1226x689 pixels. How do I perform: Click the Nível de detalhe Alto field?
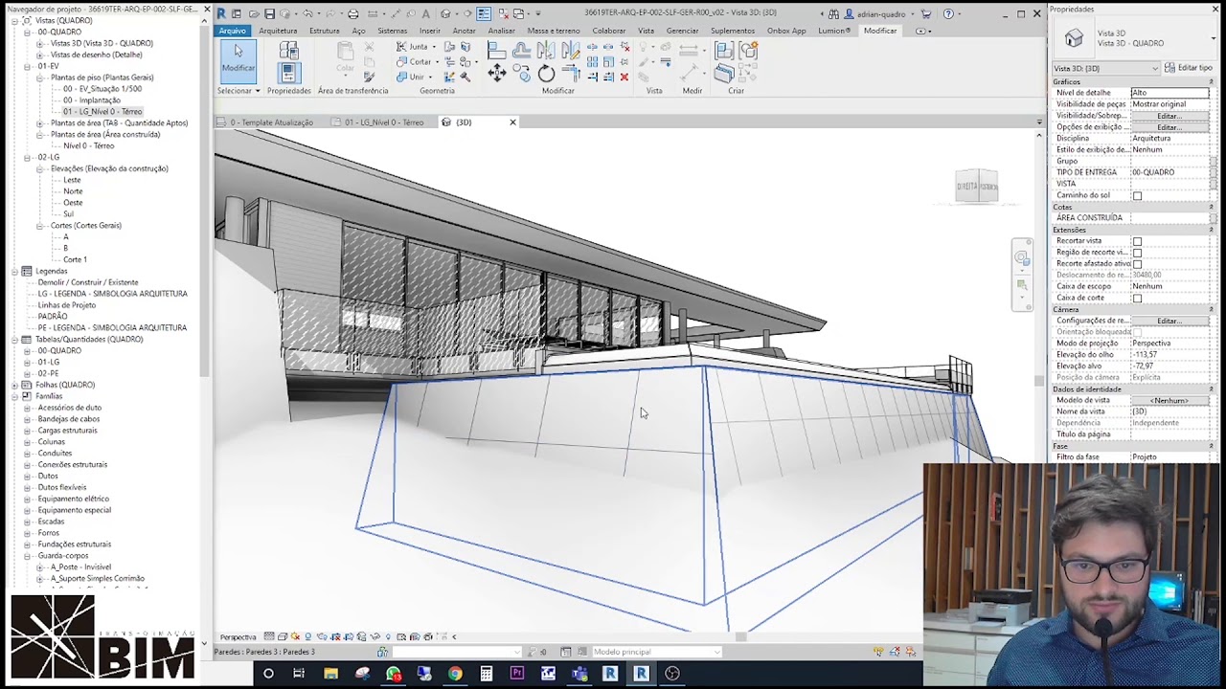coord(1169,93)
